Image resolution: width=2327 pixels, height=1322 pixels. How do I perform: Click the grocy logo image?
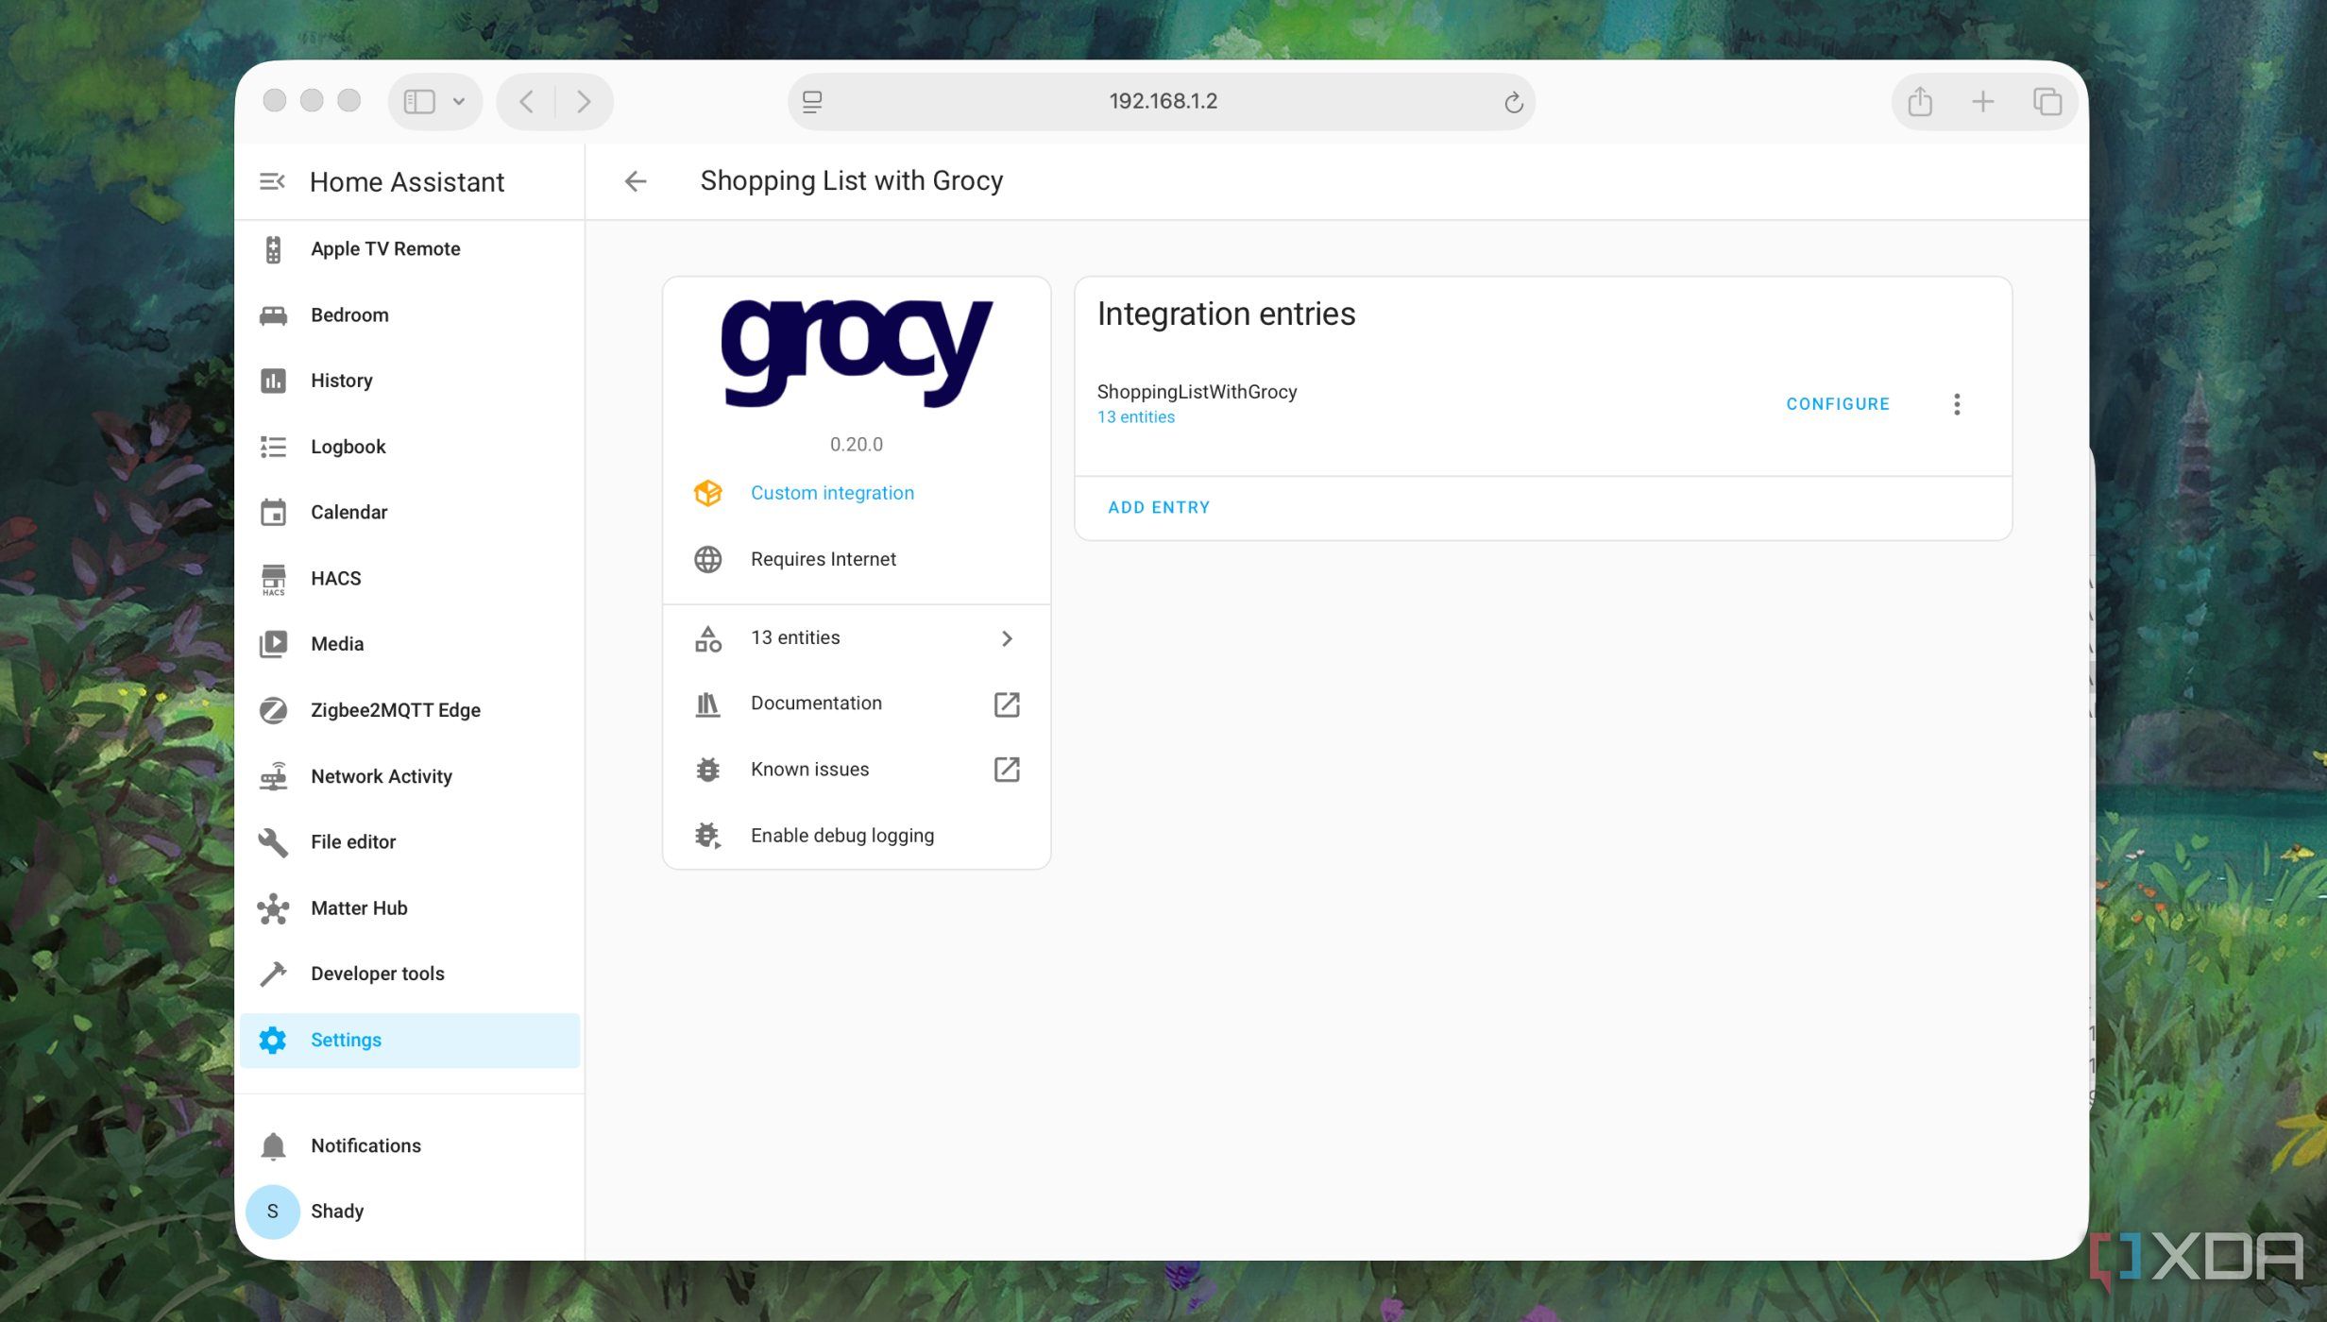(x=857, y=353)
